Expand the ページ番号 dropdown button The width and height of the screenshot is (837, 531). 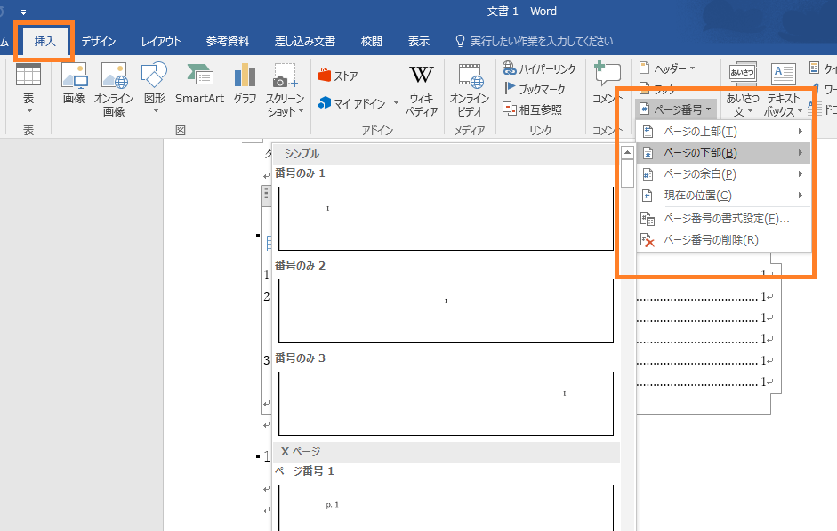(x=676, y=109)
